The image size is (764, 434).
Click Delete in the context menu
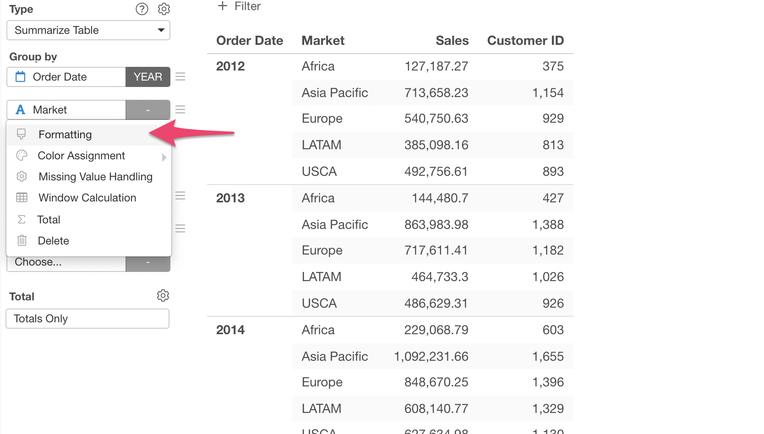(x=53, y=241)
